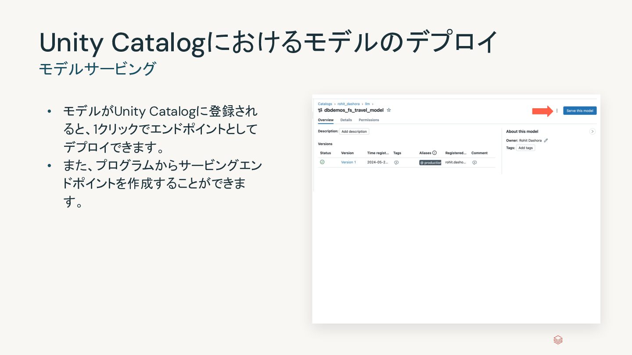Go to the Catalogs breadcrumb
This screenshot has width=632, height=355.
point(325,104)
